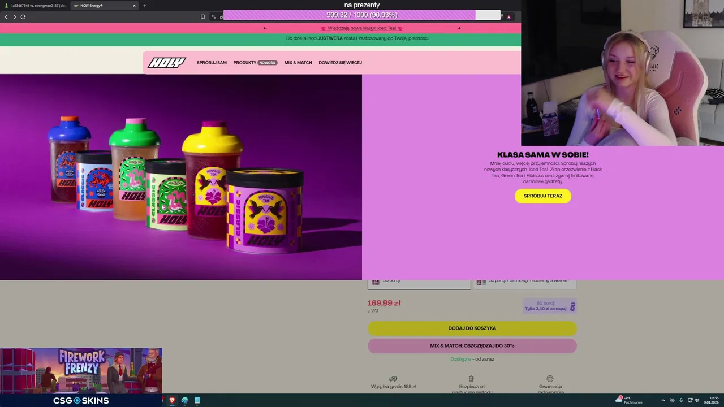Click the Iced Tea announcement banner text

click(362, 28)
